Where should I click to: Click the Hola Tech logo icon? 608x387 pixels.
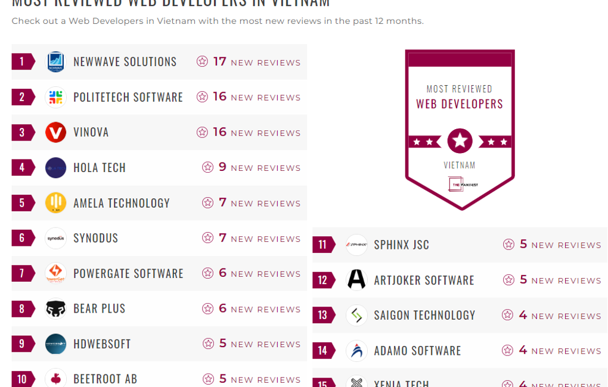coord(55,168)
